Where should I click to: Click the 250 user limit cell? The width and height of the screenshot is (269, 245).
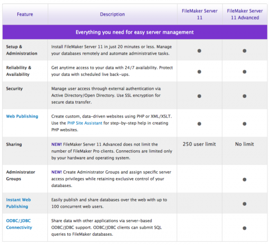[x=199, y=144]
